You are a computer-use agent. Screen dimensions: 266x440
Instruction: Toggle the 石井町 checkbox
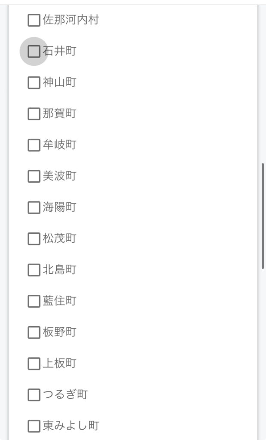tap(34, 51)
